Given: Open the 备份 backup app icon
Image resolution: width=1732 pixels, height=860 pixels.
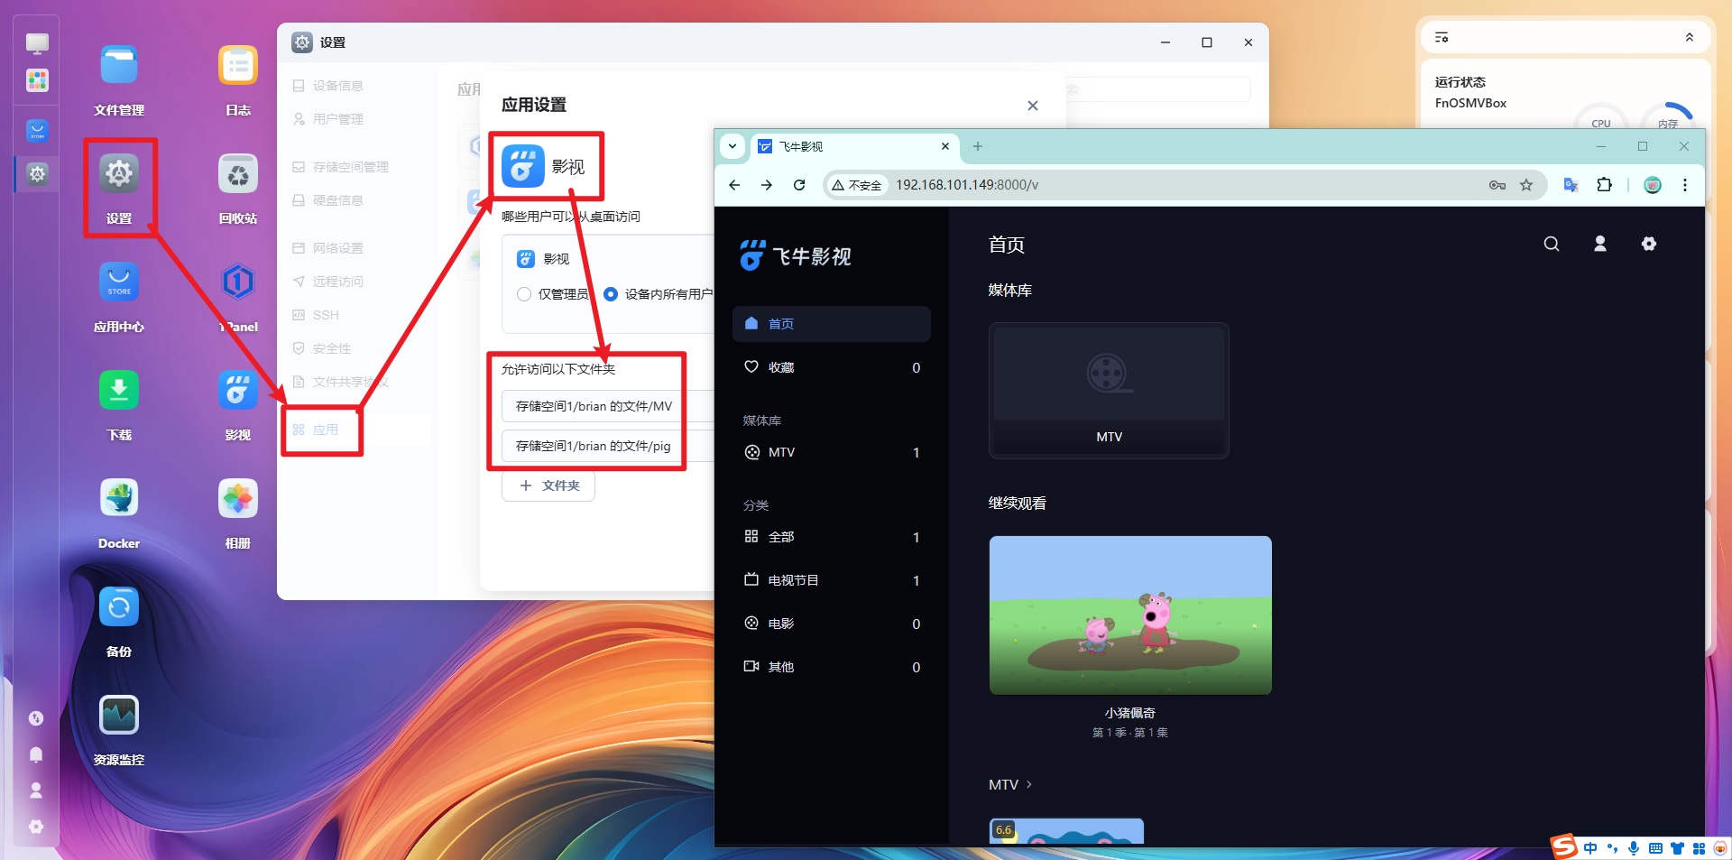Looking at the screenshot, I should click(118, 607).
